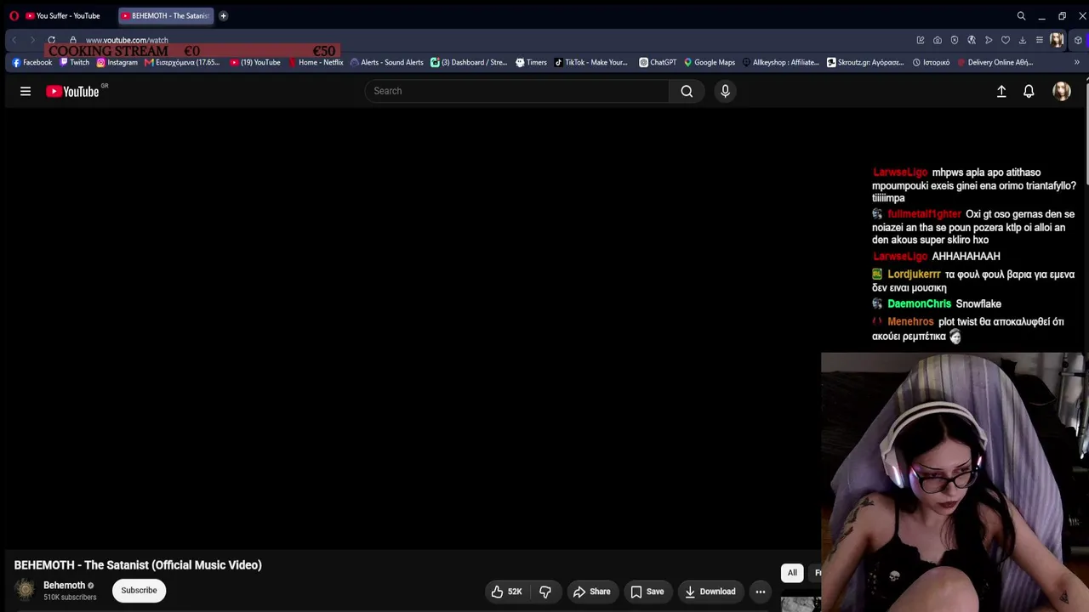
Task: Open the Alerts - Sound Alerts bookmark
Action: pyautogui.click(x=387, y=62)
